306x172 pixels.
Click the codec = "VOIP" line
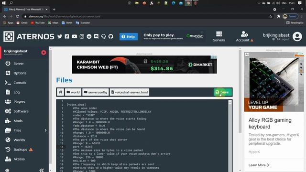point(84,115)
